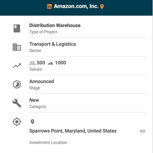Select the Transport & Logistics sector row

point(87,47)
